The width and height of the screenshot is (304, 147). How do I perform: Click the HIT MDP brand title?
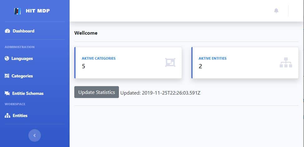[x=38, y=11]
